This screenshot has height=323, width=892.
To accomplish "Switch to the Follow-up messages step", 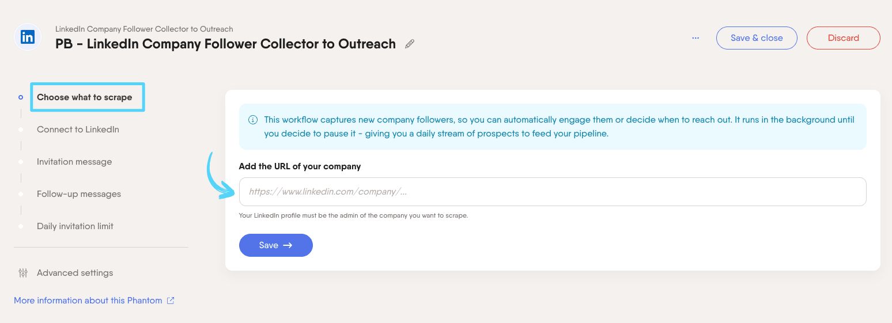I will pyautogui.click(x=79, y=194).
